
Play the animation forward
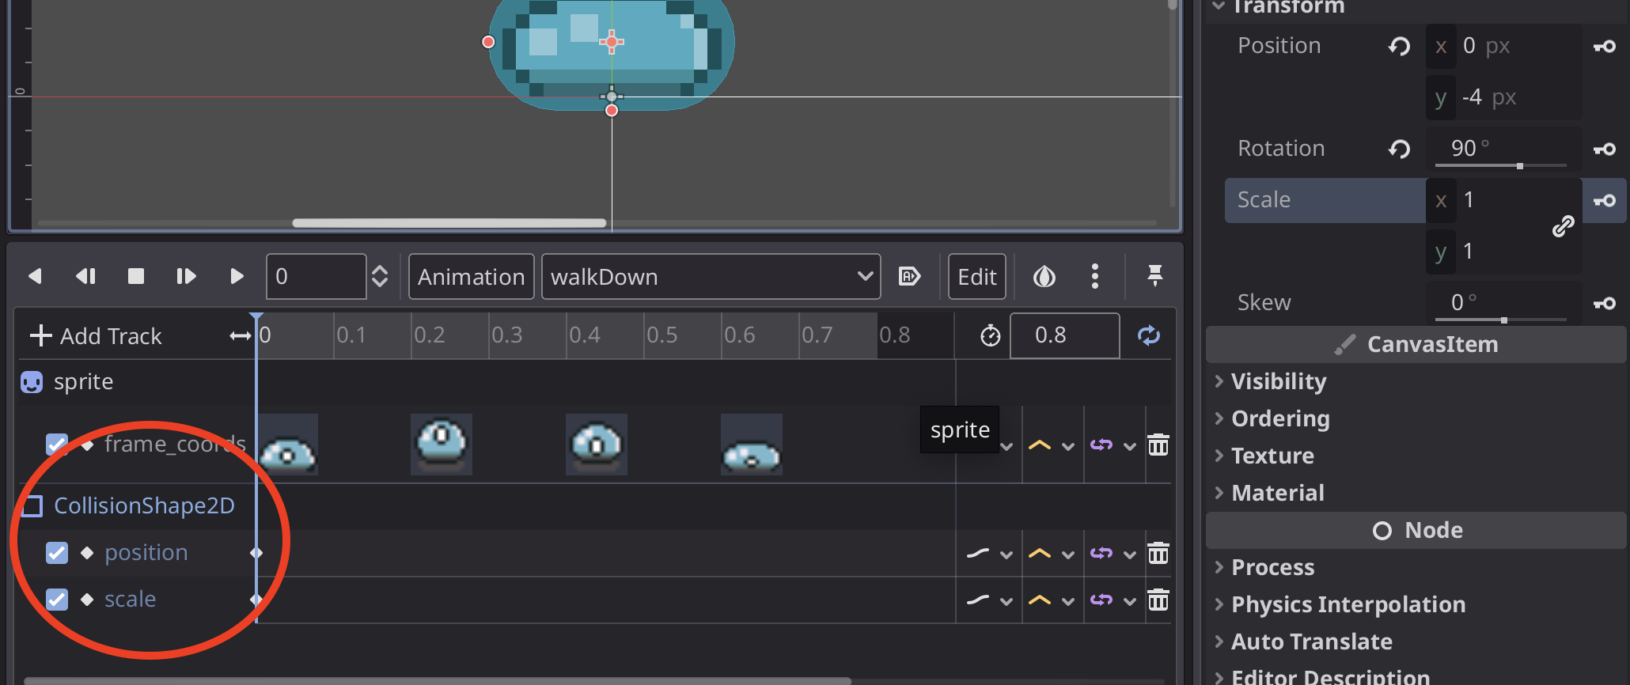(x=236, y=276)
